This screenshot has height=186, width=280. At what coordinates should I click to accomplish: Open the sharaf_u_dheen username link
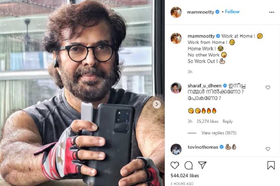tap(205, 86)
